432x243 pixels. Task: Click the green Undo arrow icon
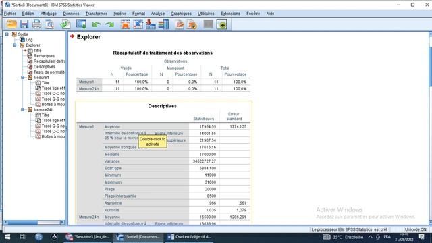96,25
